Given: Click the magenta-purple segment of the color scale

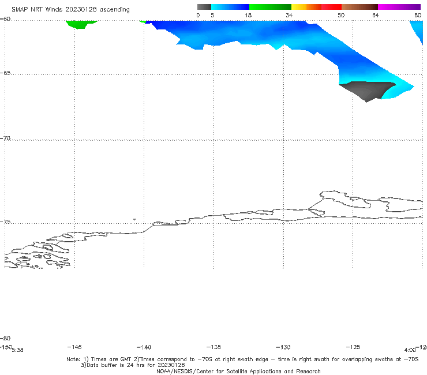Looking at the screenshot, I should pos(399,7).
